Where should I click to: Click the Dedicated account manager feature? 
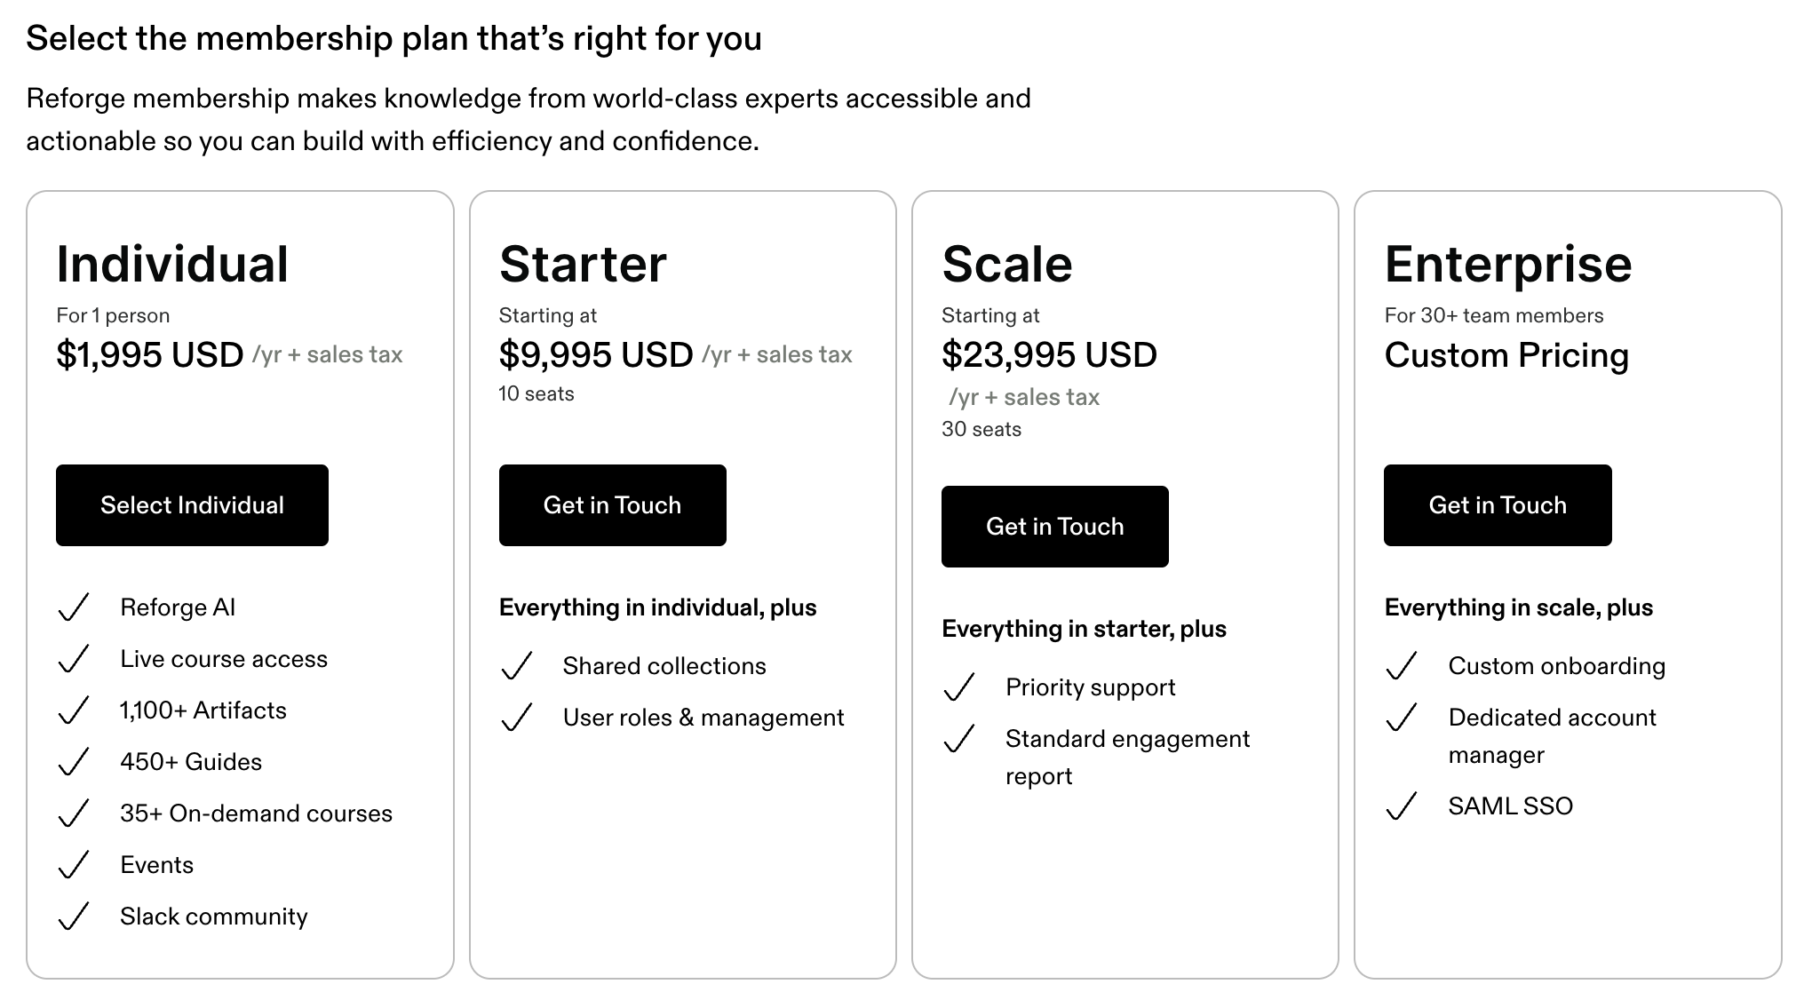1552,736
